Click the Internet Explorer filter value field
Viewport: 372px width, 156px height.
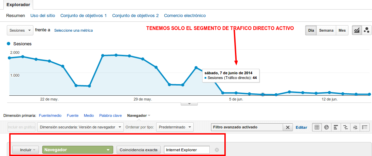click(187, 150)
